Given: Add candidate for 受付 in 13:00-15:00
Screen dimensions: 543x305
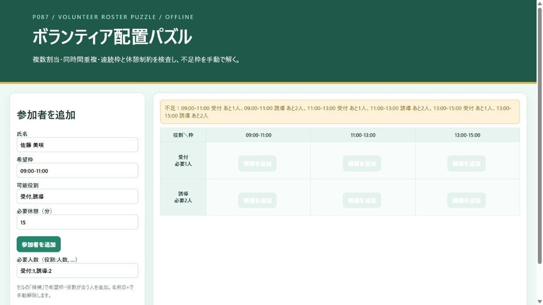Looking at the screenshot, I should (467, 164).
